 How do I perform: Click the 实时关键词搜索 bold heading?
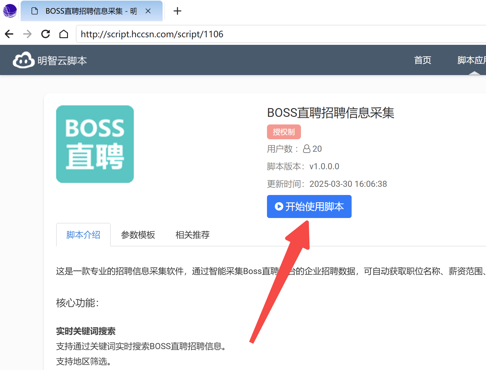tap(86, 331)
